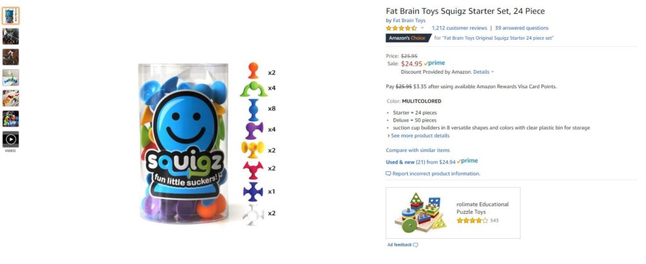Open 39 answered questions
The height and width of the screenshot is (264, 646).
pos(522,28)
